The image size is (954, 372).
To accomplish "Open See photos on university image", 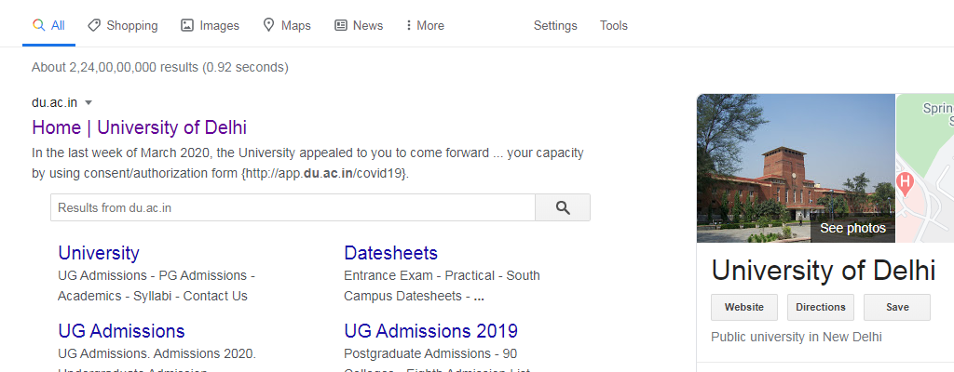I will pos(852,228).
